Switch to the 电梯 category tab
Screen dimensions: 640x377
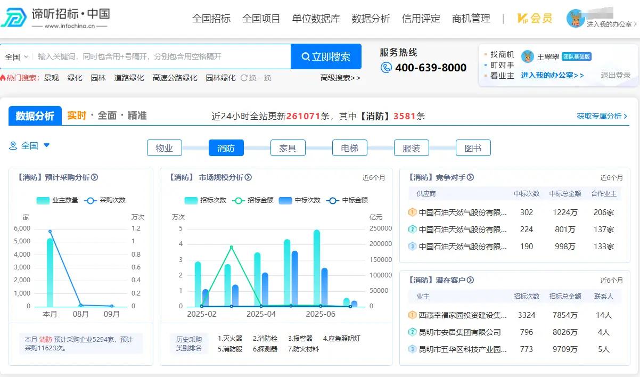point(349,148)
